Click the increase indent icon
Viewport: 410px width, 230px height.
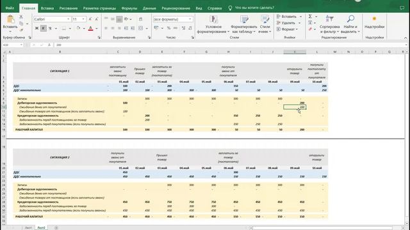coord(133,28)
